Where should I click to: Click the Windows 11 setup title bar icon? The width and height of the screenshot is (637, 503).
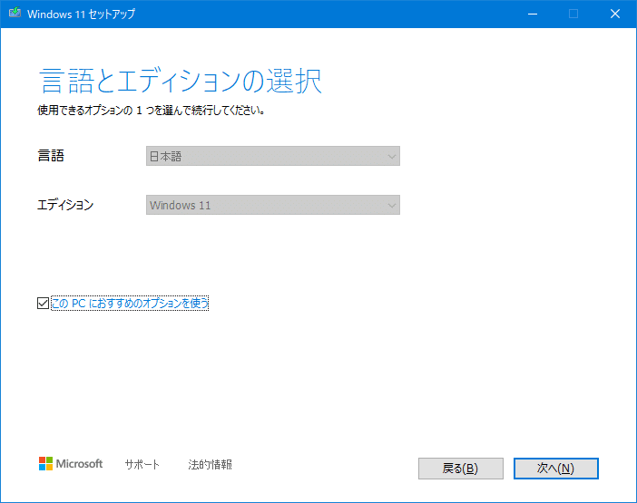[15, 14]
